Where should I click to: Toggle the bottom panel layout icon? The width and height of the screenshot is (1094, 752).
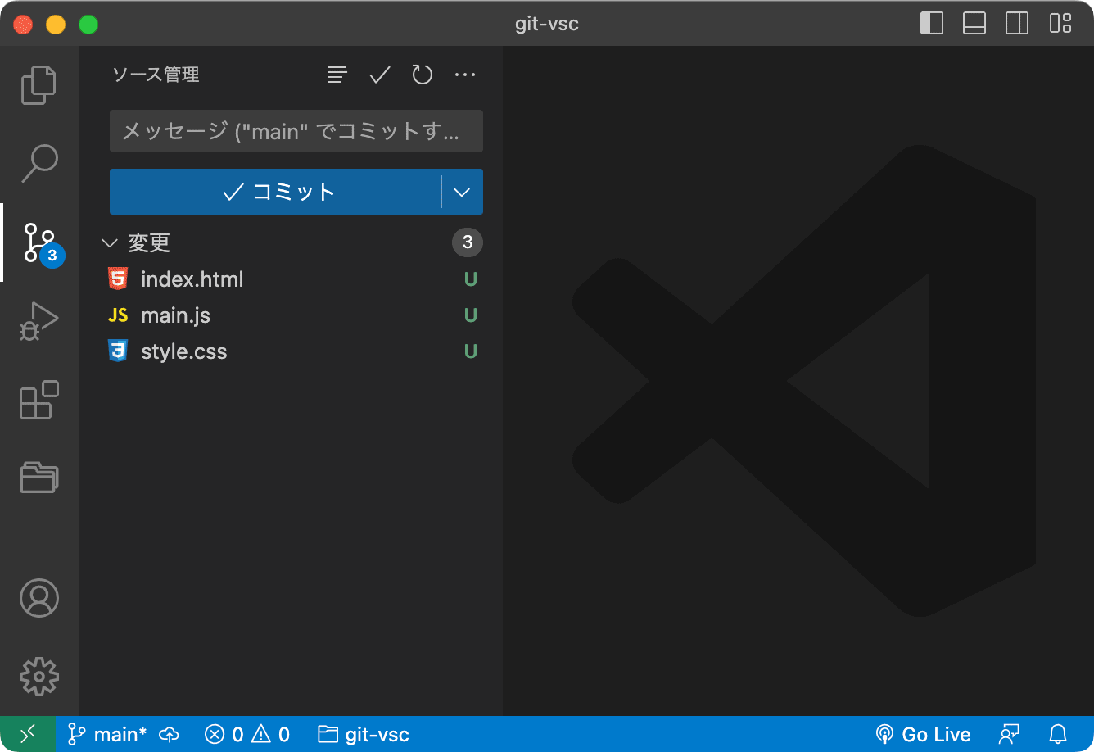(x=974, y=23)
